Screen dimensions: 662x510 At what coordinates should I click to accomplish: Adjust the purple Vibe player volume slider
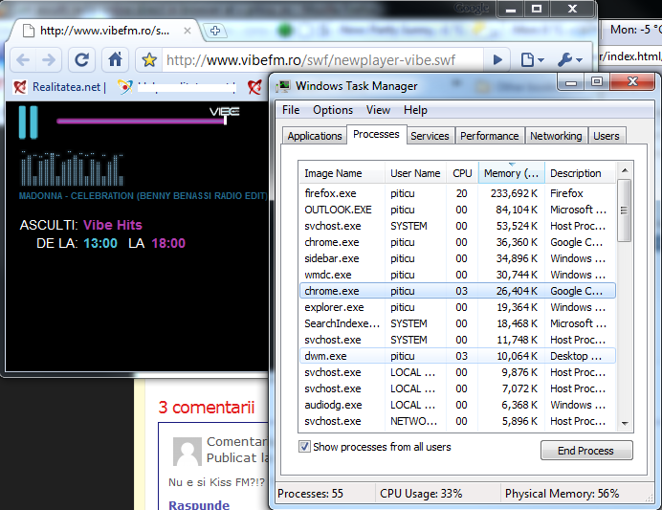click(x=142, y=122)
